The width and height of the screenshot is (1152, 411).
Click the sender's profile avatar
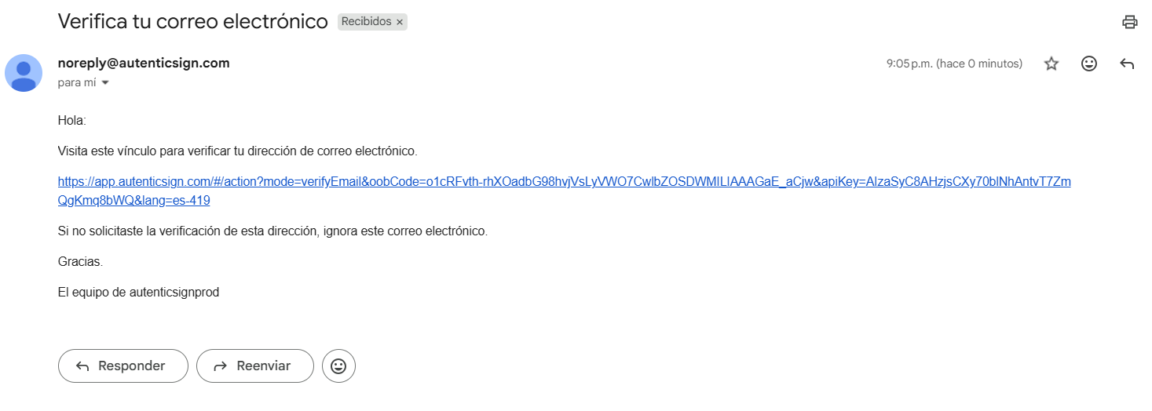(24, 73)
